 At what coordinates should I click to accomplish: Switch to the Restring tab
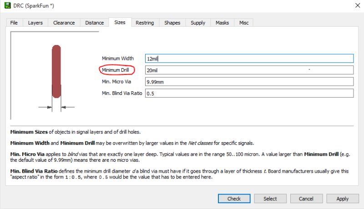[145, 23]
